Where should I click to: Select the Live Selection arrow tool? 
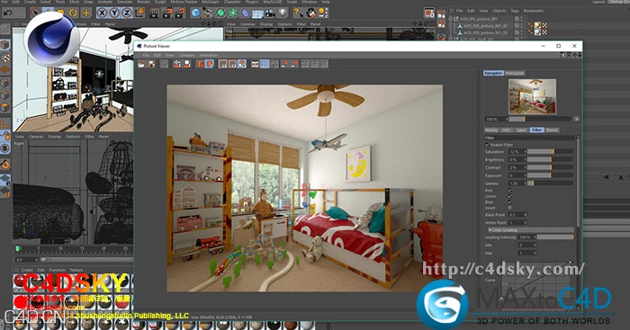click(36, 13)
